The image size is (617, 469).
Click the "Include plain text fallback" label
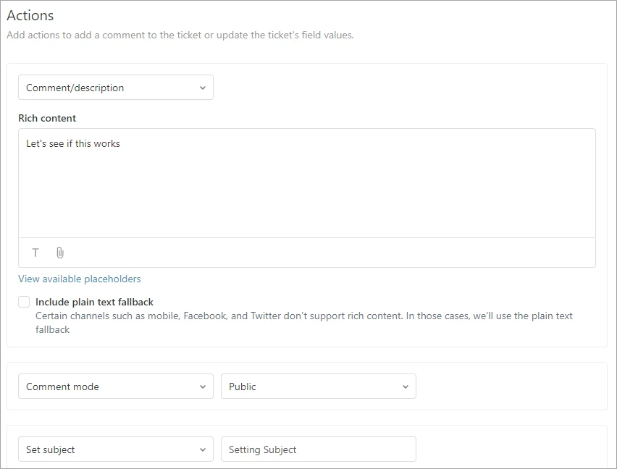click(94, 302)
